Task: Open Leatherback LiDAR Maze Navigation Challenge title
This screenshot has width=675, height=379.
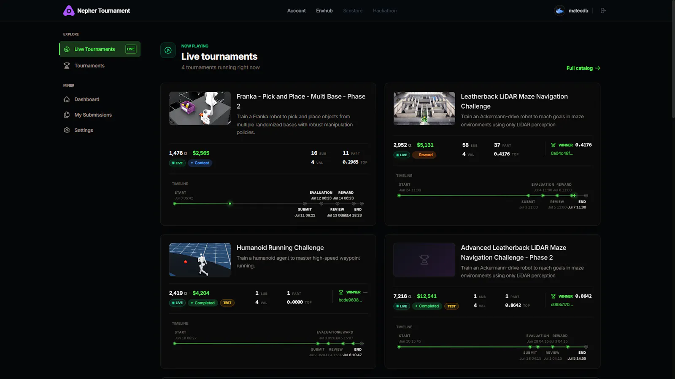Action: (x=514, y=101)
